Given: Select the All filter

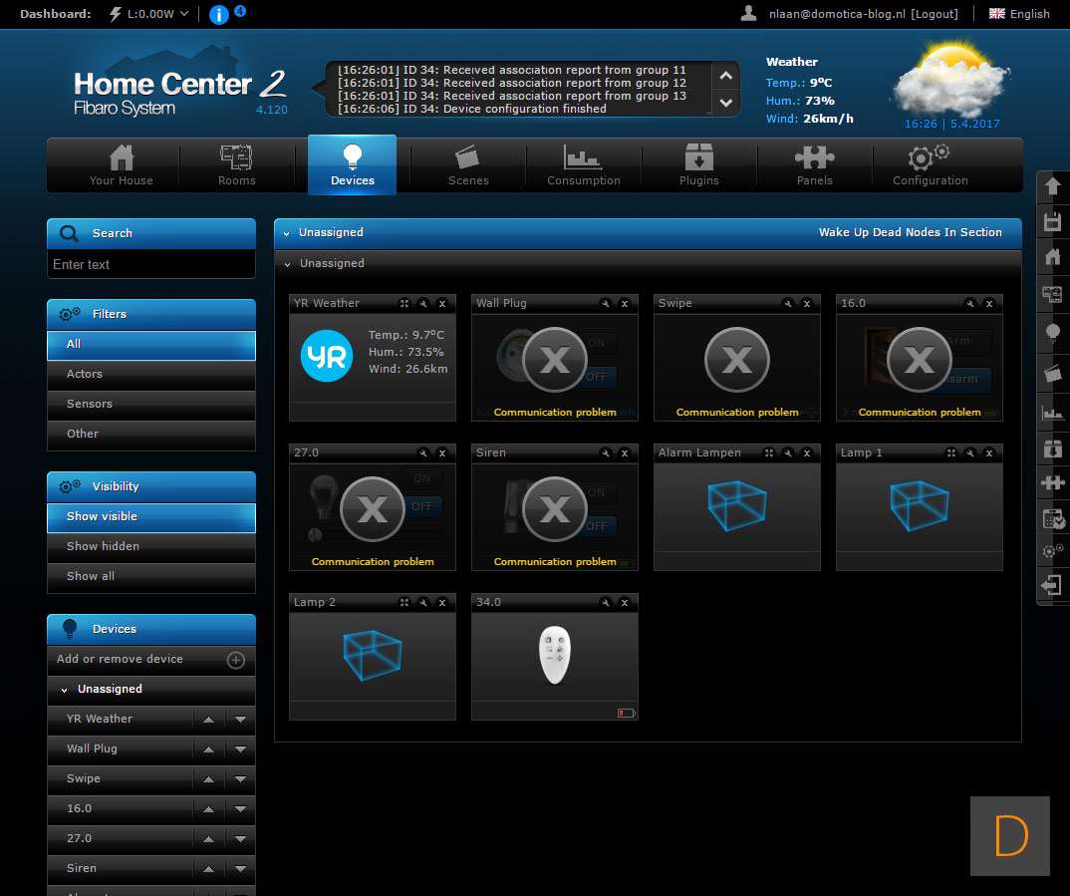Looking at the screenshot, I should [150, 345].
